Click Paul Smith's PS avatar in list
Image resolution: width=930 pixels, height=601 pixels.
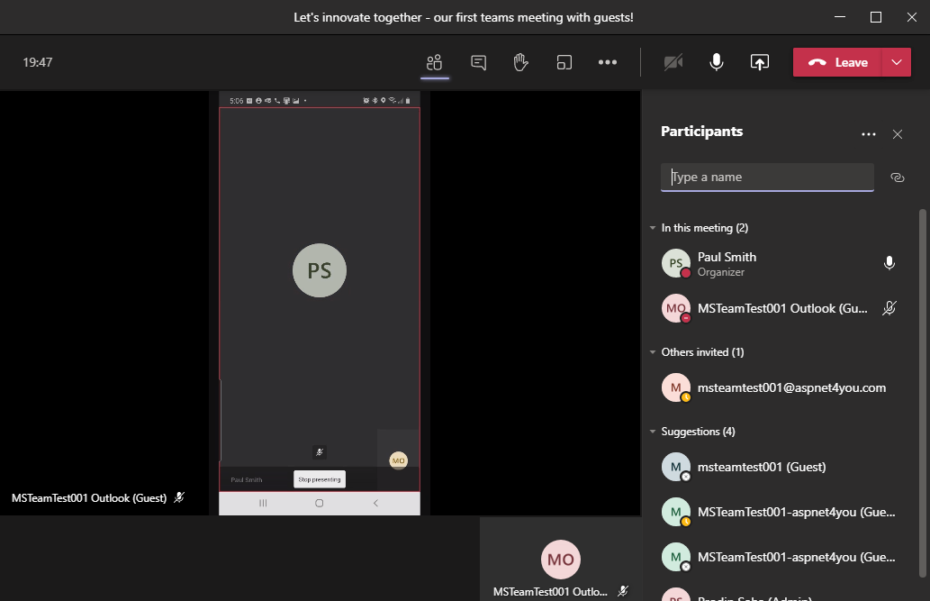tap(675, 263)
